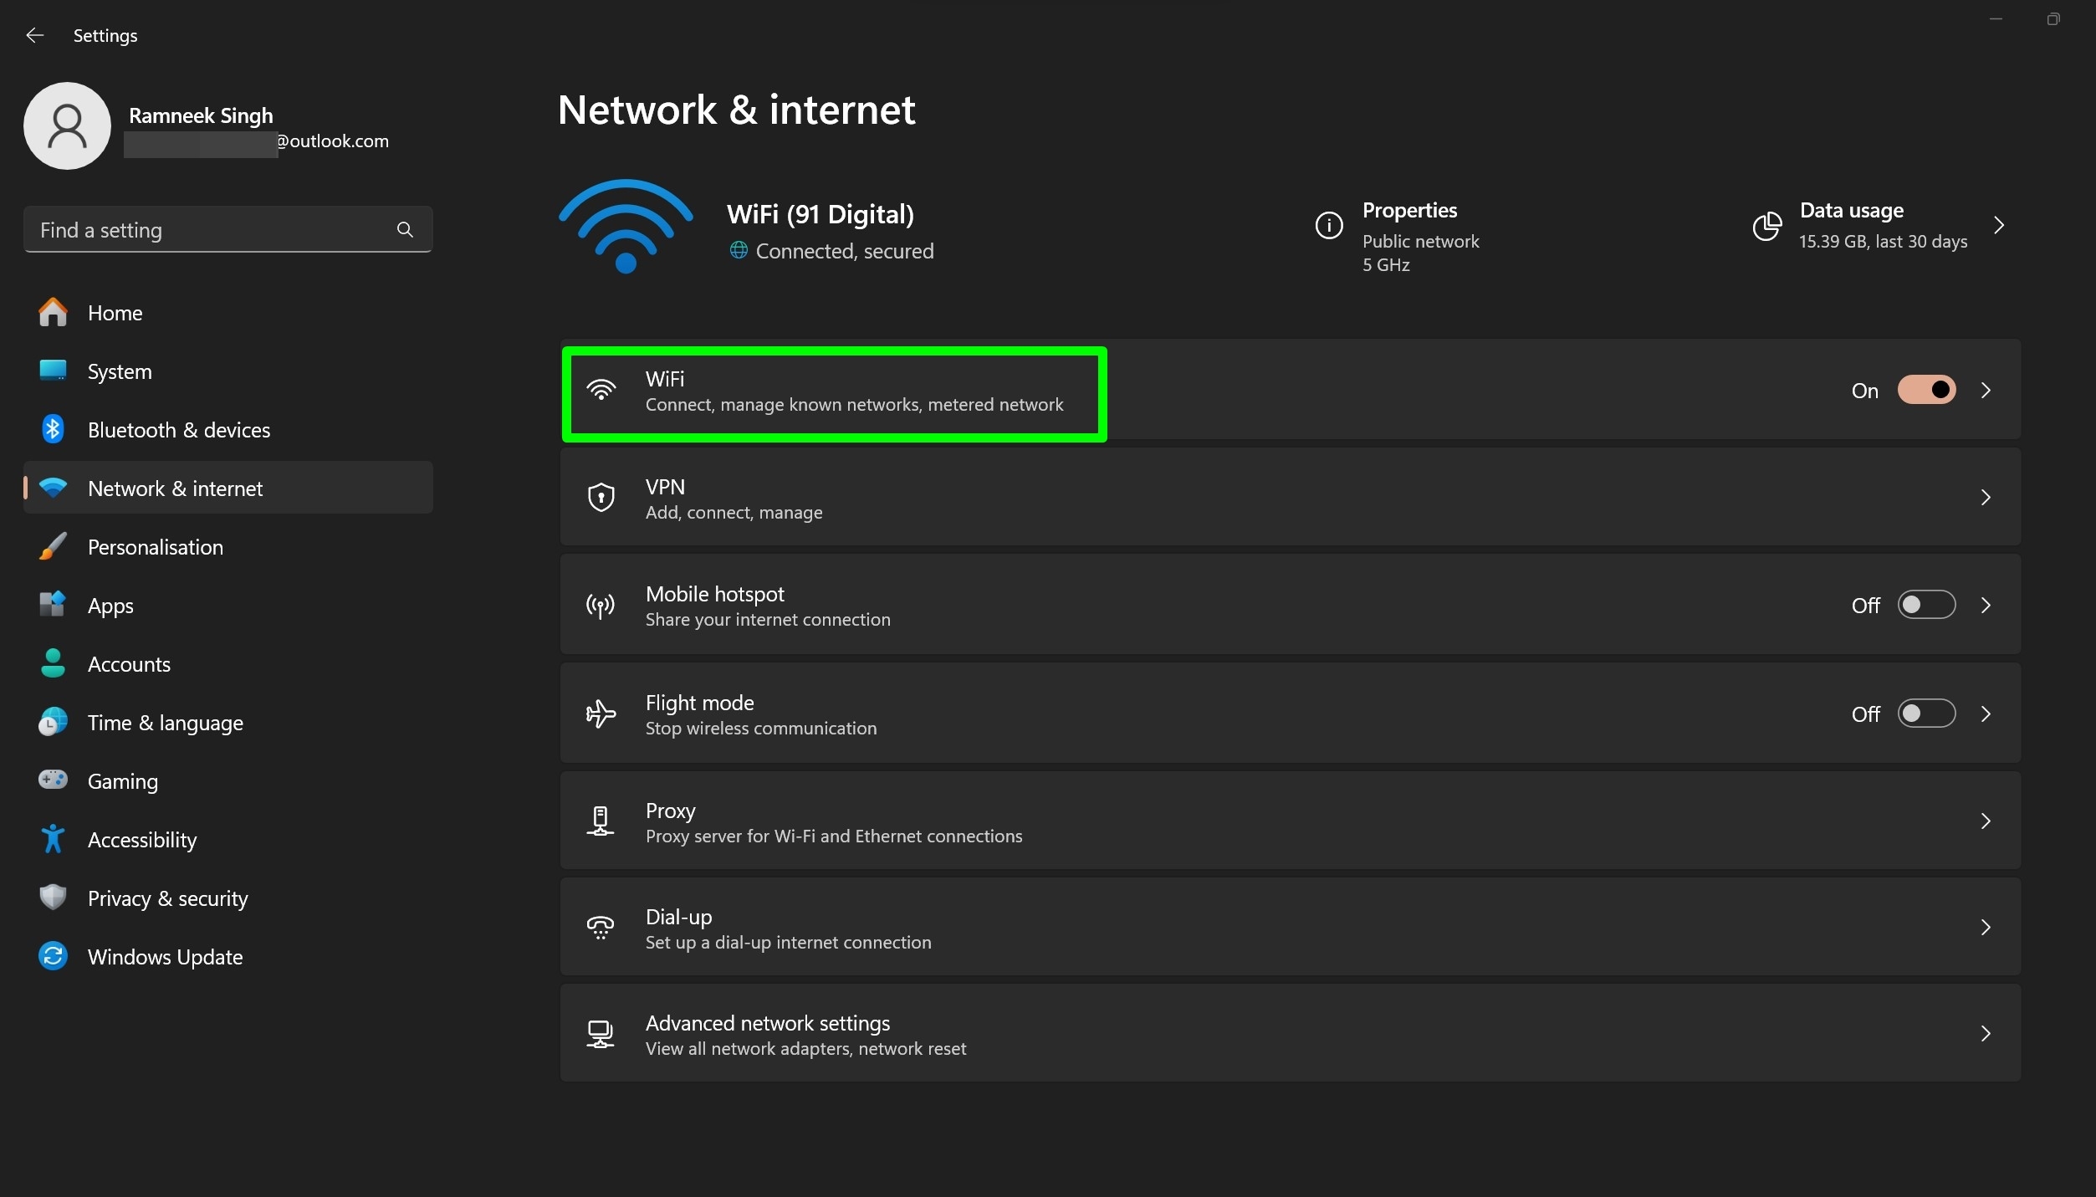The width and height of the screenshot is (2096, 1197).
Task: Click the Personalisation paintbrush icon
Action: pyautogui.click(x=53, y=546)
